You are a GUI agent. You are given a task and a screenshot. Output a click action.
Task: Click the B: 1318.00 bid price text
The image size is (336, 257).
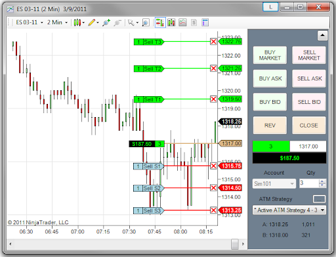tap(275, 235)
